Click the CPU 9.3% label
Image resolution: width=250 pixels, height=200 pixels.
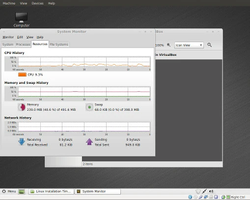point(35,75)
